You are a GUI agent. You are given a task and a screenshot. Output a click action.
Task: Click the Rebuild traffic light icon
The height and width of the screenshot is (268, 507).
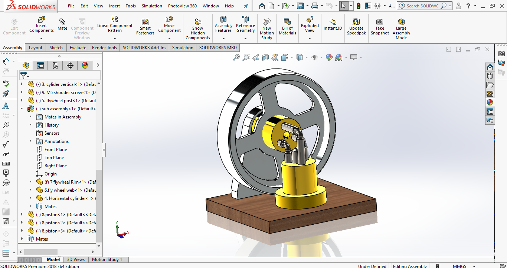click(358, 6)
